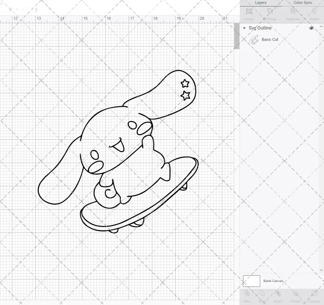This screenshot has height=305, width=324.
Task: Click the Layers panel scroll up arrow
Action: (321, 27)
